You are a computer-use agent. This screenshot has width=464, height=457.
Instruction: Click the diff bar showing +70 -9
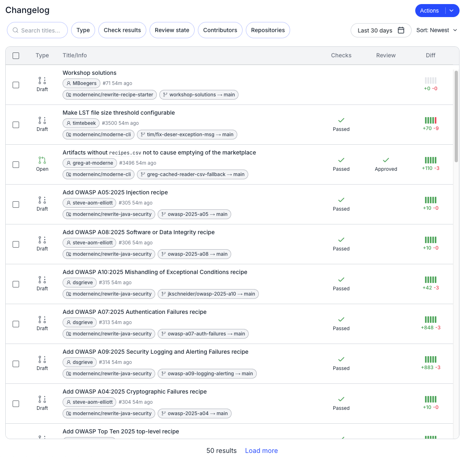coord(431,120)
